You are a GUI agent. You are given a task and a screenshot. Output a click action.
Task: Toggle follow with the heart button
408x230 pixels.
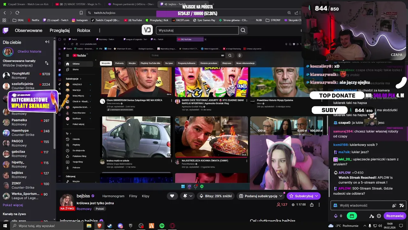pyautogui.click(x=172, y=196)
